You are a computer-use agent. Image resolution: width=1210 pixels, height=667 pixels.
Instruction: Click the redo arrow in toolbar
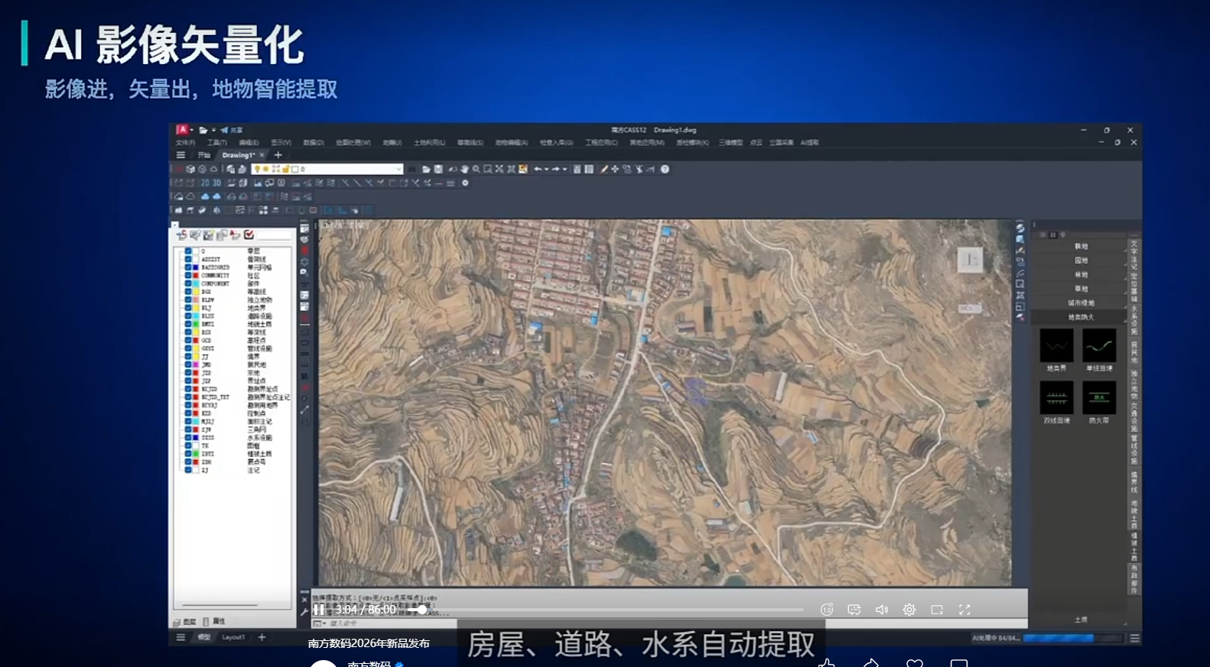[556, 169]
